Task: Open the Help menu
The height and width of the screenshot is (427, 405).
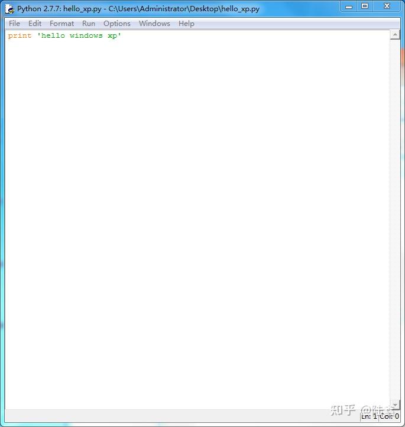Action: pyautogui.click(x=186, y=24)
